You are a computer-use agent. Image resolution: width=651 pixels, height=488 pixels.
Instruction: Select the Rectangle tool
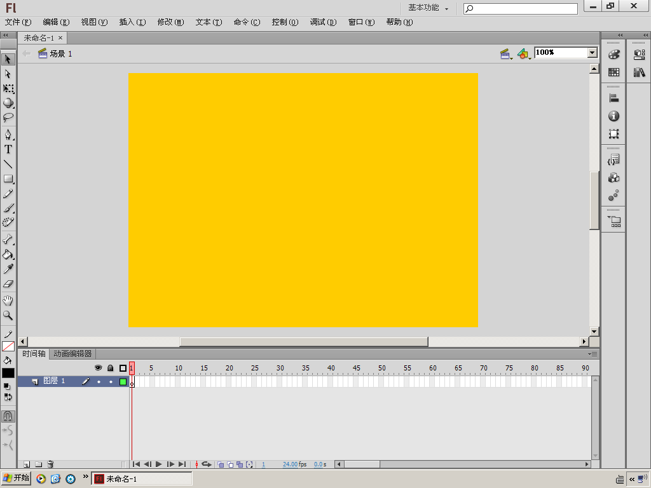coord(8,179)
